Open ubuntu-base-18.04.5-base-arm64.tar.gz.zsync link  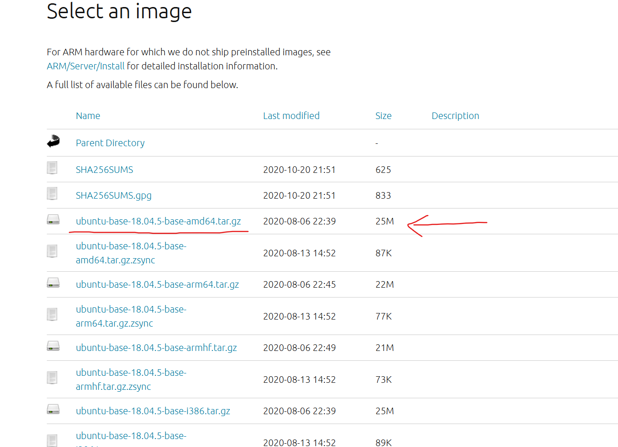click(x=131, y=316)
